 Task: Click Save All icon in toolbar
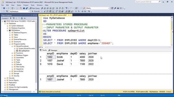point(27,8)
